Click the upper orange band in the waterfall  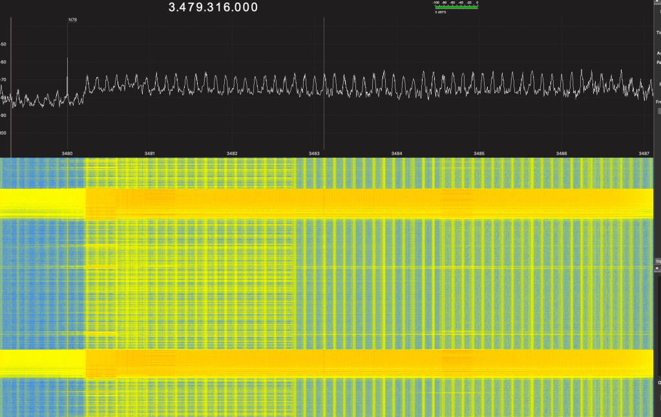point(362,203)
